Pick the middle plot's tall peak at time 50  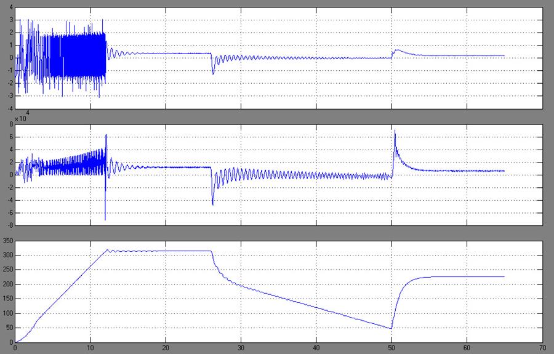tap(395, 132)
